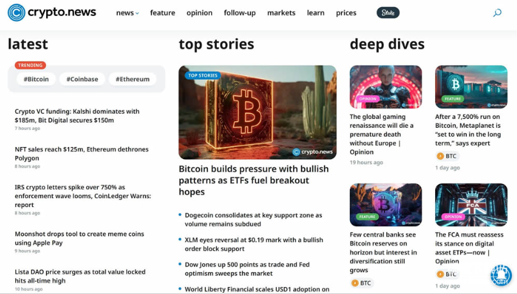The image size is (517, 294).
Task: Open Lista DAO price surges article
Action: pos(80,276)
